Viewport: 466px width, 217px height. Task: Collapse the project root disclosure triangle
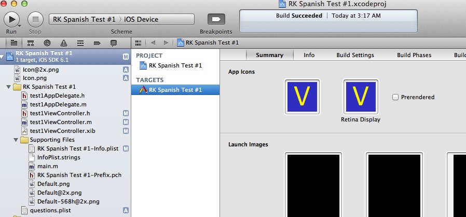(3, 57)
